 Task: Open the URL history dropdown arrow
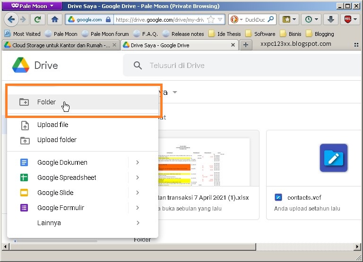coord(220,20)
